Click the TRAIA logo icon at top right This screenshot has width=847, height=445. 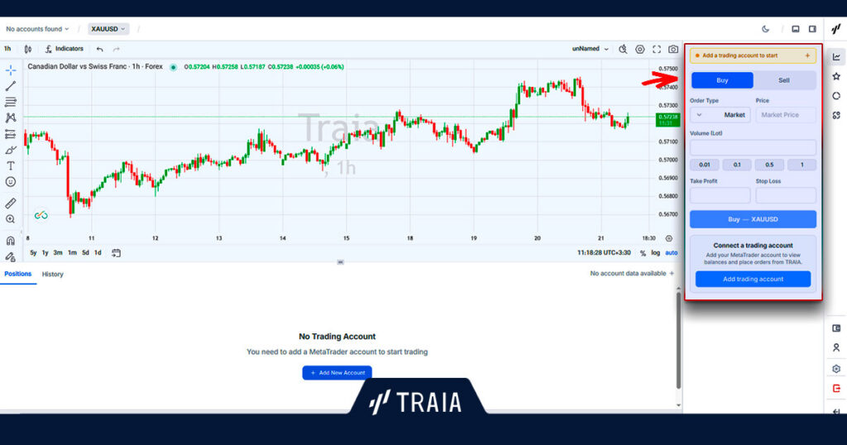836,29
